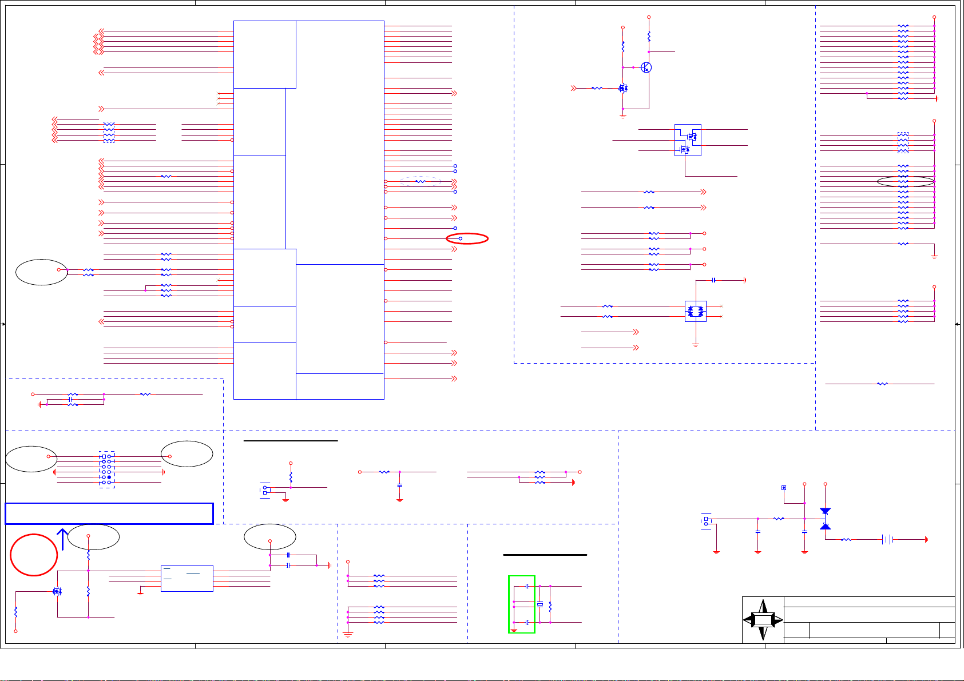Select the MOSFET in bottom-left circuit
Screen dimensions: 964x681
click(57, 591)
